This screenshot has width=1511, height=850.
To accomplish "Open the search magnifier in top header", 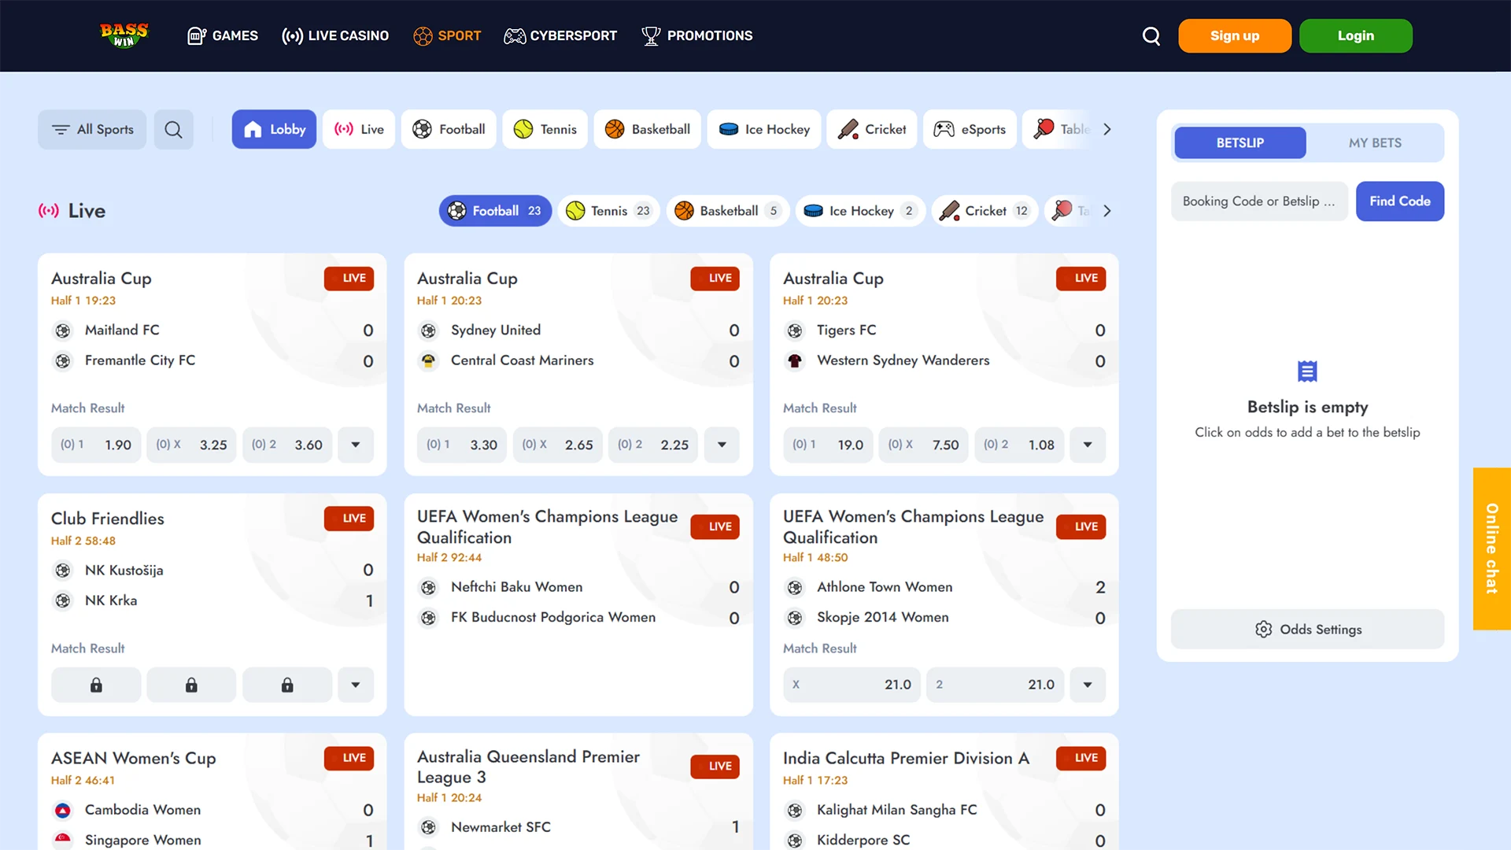I will (x=1151, y=36).
